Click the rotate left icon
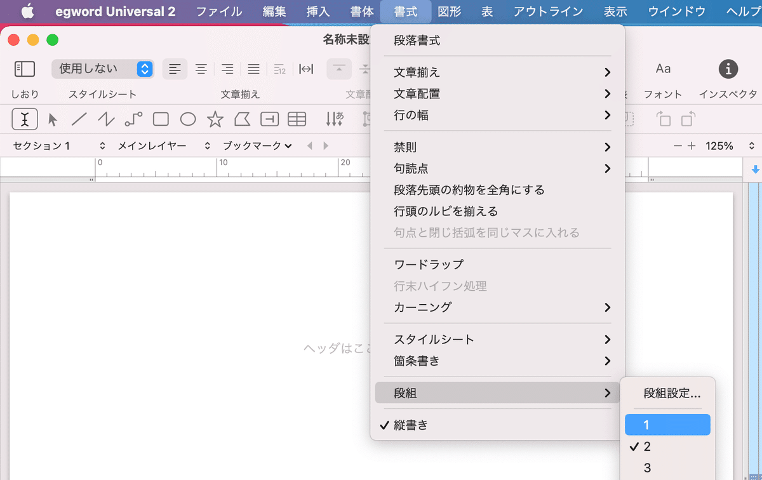 [x=664, y=119]
